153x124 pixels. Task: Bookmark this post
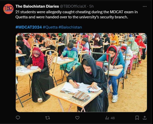point(137,118)
